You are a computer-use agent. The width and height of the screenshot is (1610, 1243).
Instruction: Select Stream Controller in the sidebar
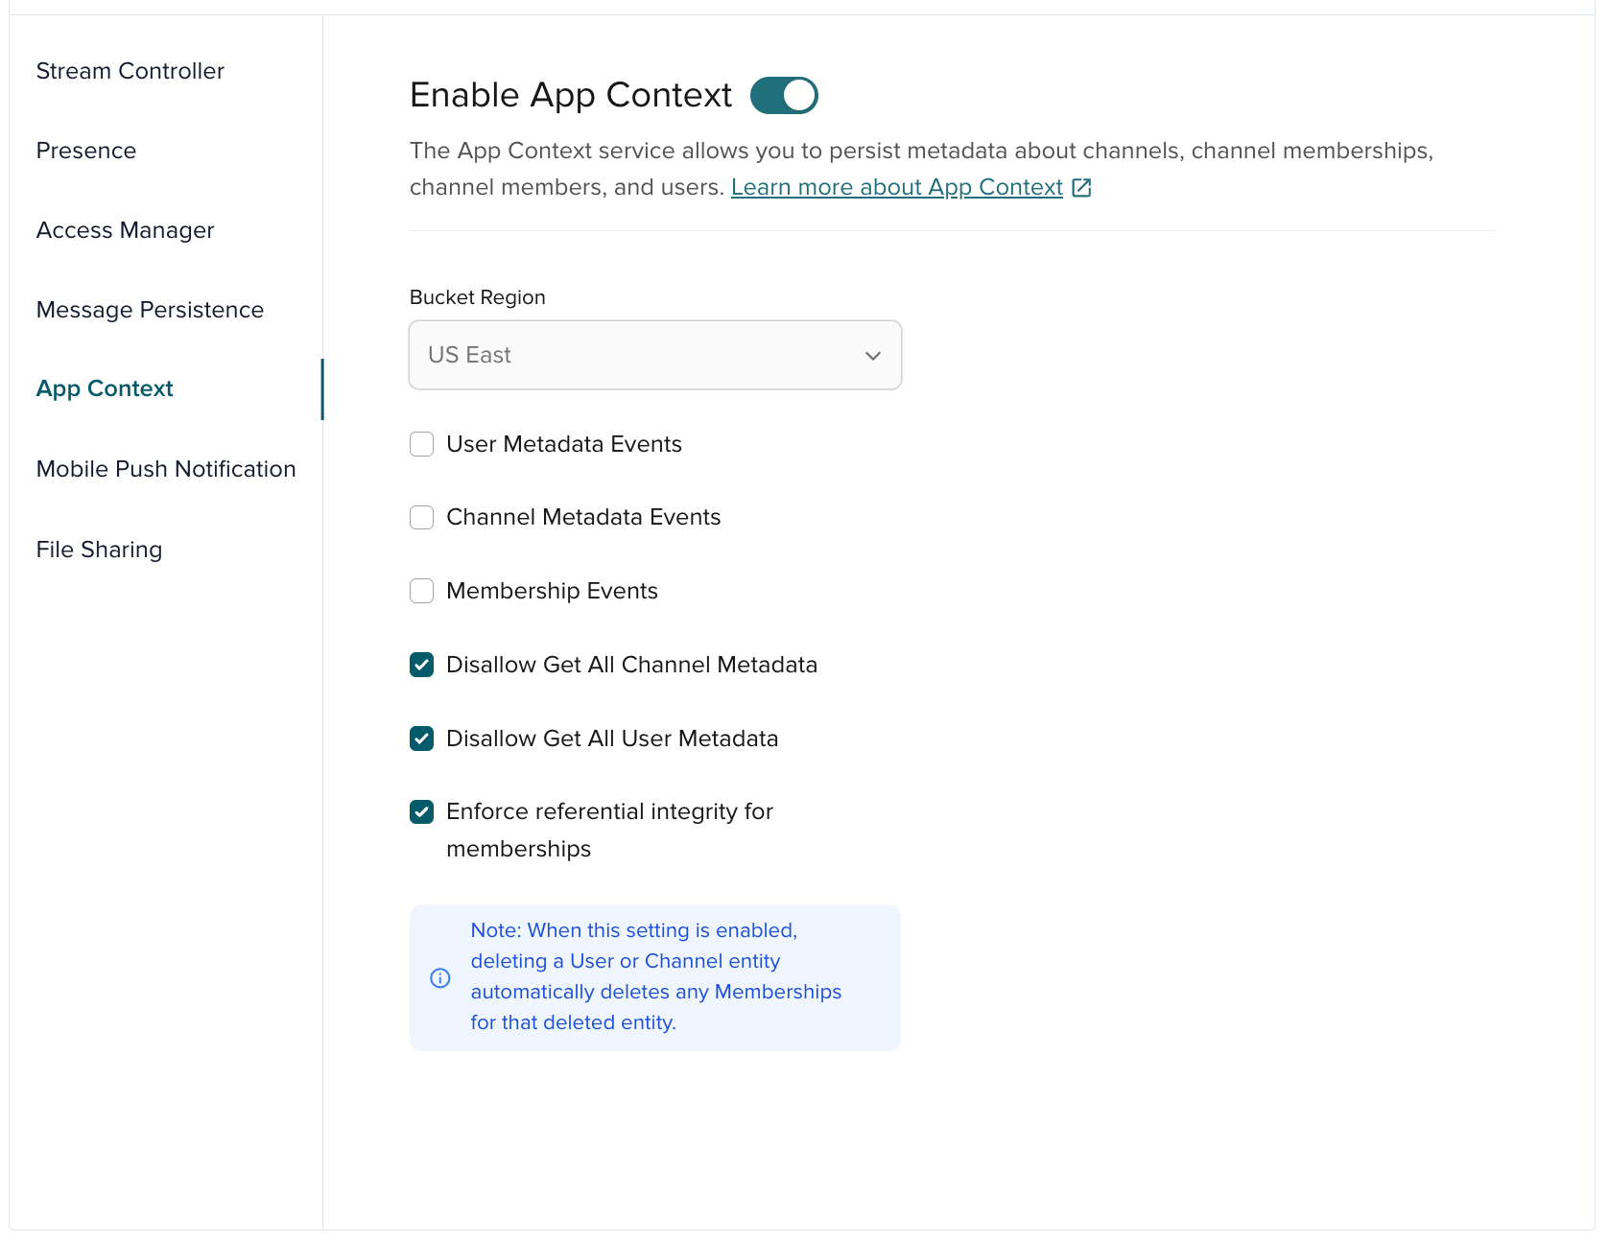pyautogui.click(x=130, y=71)
